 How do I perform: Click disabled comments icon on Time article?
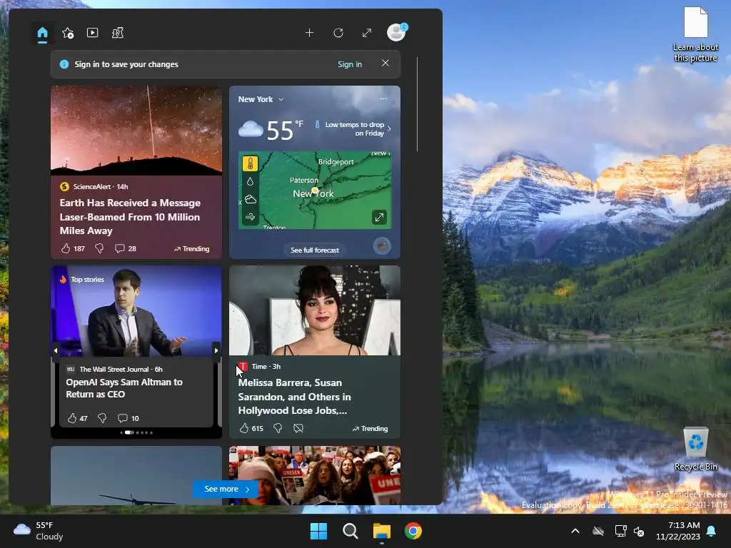coord(298,428)
